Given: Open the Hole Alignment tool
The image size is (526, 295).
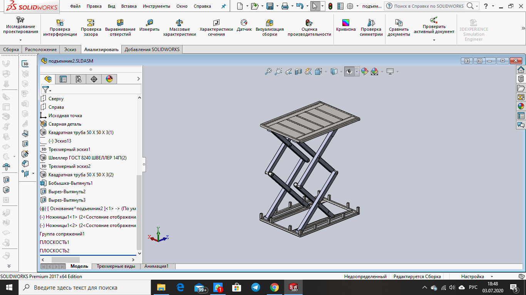Looking at the screenshot, I should click(x=120, y=28).
